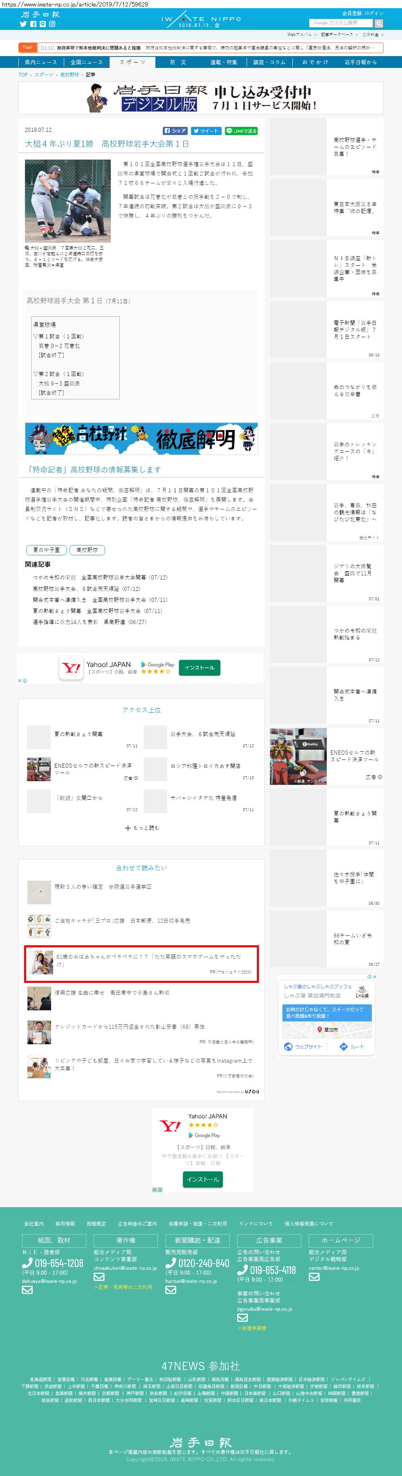The image size is (402, 1476).
Task: Open Instagram icon in header
Action: (x=52, y=24)
